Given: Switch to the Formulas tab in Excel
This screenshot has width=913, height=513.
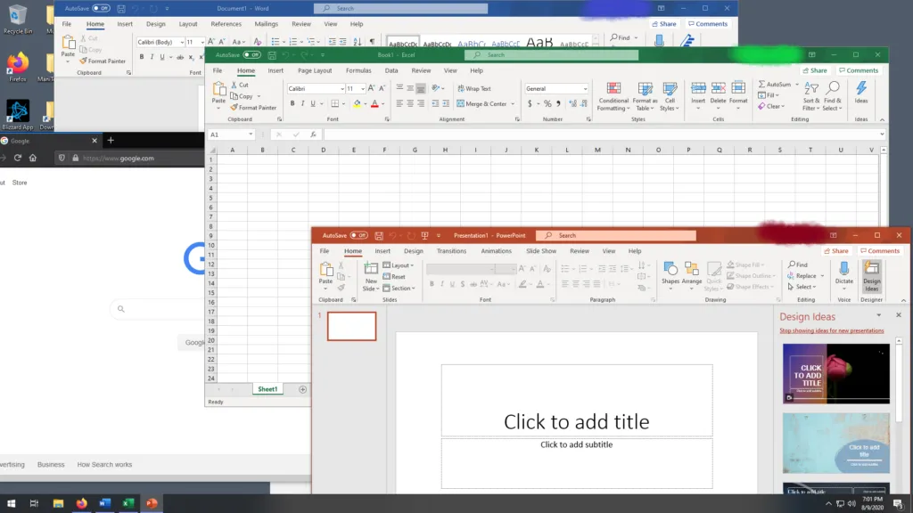Looking at the screenshot, I should [358, 70].
